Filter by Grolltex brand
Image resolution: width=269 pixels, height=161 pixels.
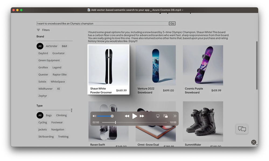43,67
